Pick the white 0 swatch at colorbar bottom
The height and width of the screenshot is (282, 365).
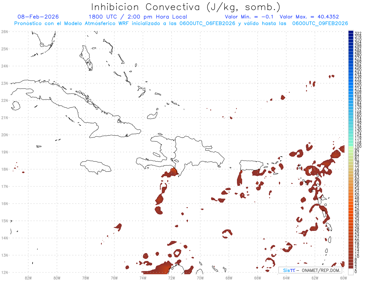351,272
